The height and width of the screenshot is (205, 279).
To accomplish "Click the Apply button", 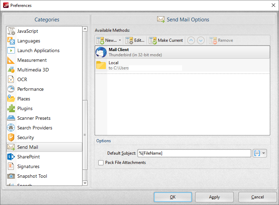I will coord(214,197).
